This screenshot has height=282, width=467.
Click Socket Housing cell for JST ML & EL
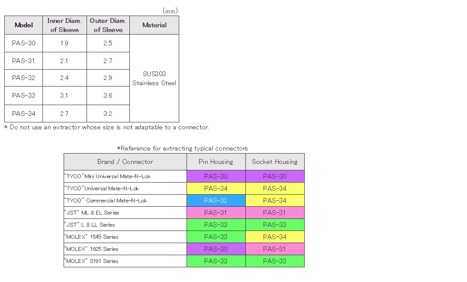click(x=275, y=213)
